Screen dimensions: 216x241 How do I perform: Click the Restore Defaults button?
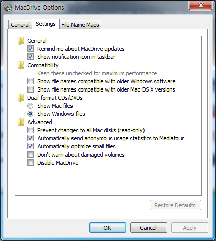pyautogui.click(x=175, y=205)
